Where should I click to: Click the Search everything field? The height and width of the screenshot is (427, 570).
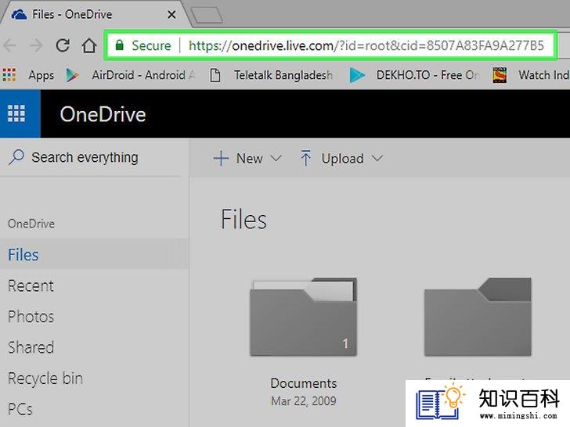point(91,158)
